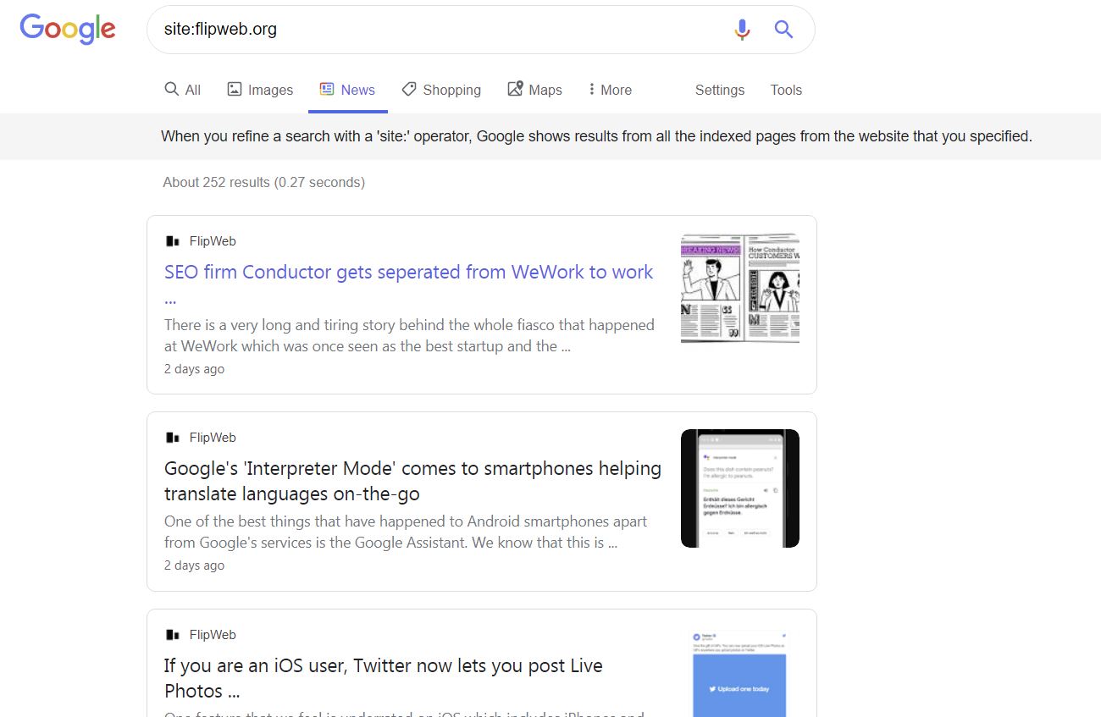Click the snippet 'One of the best things that have happened'
Image resolution: width=1101 pixels, height=717 pixels.
tap(406, 532)
